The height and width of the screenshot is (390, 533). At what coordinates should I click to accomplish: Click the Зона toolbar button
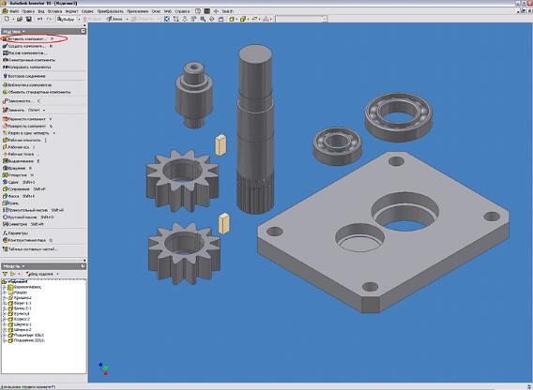[x=114, y=19]
